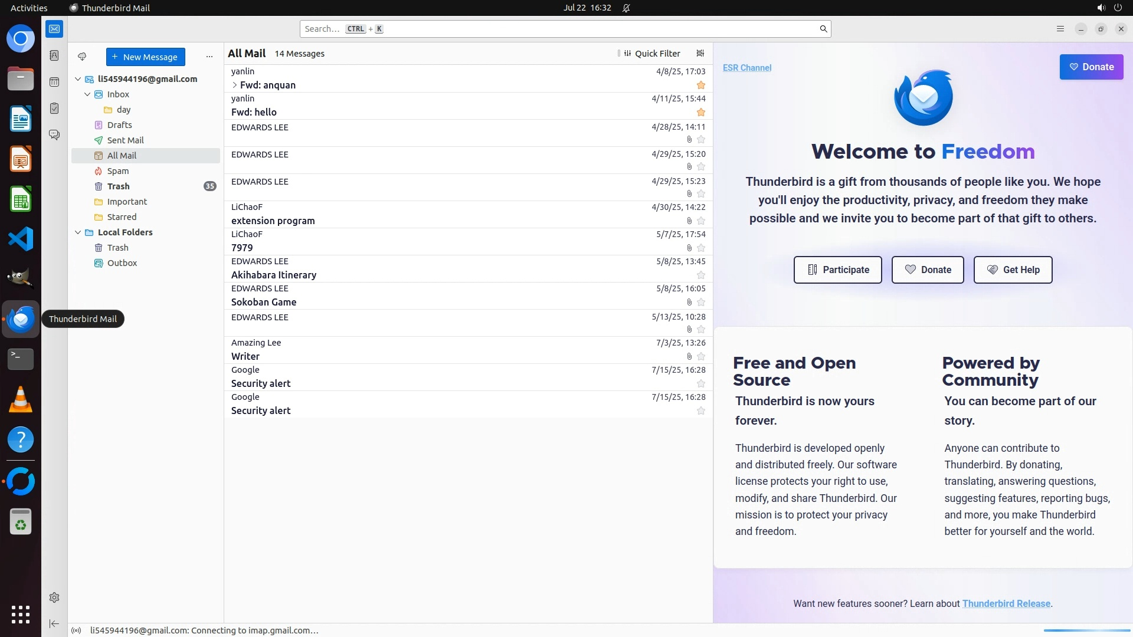The height and width of the screenshot is (637, 1133).
Task: Open the Calendar space icon
Action: (x=54, y=82)
